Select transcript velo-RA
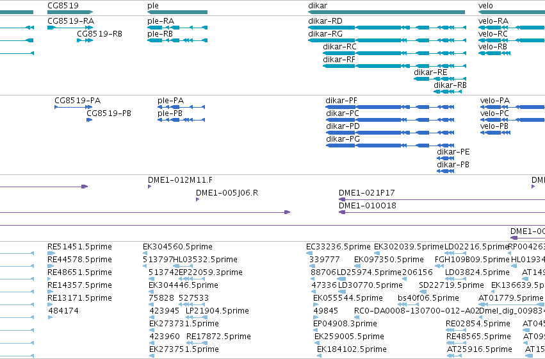The image size is (545, 359). (x=512, y=28)
